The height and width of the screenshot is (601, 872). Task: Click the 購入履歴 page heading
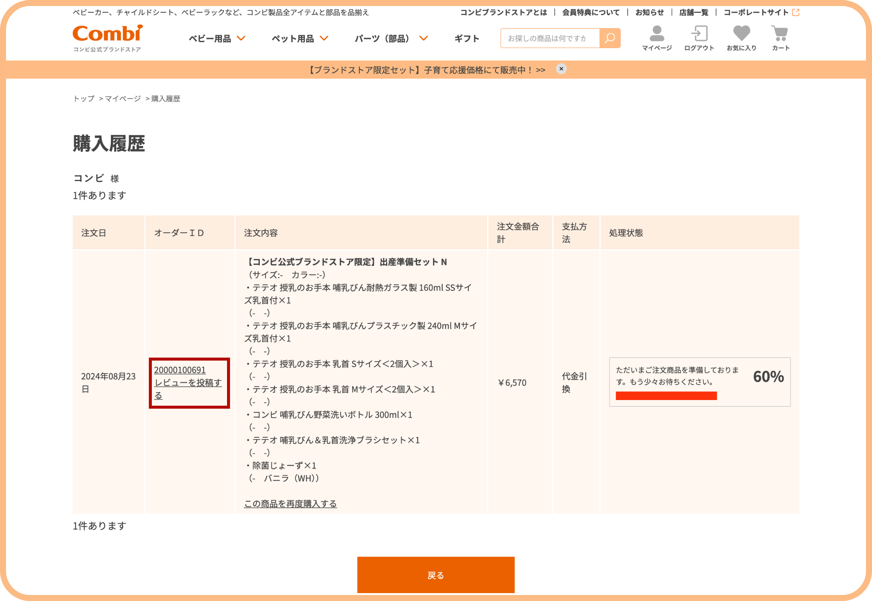(109, 143)
